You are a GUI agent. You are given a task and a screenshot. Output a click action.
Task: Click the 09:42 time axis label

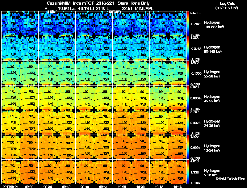pyautogui.click(x=66, y=186)
